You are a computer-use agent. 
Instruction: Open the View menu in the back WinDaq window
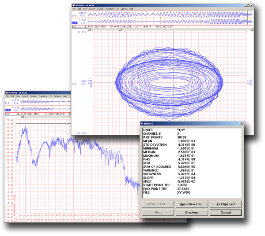18,96
